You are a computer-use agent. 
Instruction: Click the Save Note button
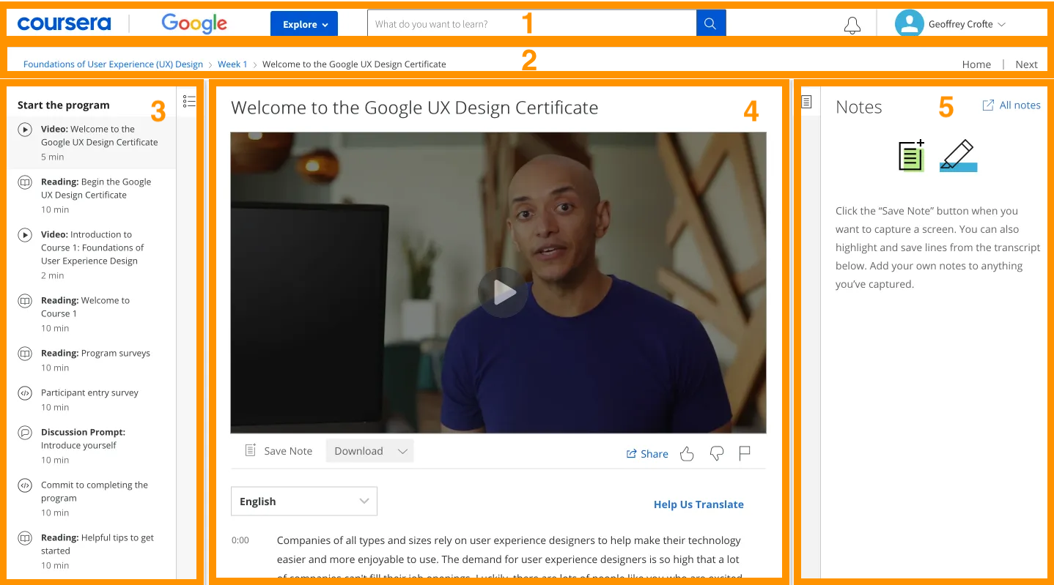[x=279, y=451]
